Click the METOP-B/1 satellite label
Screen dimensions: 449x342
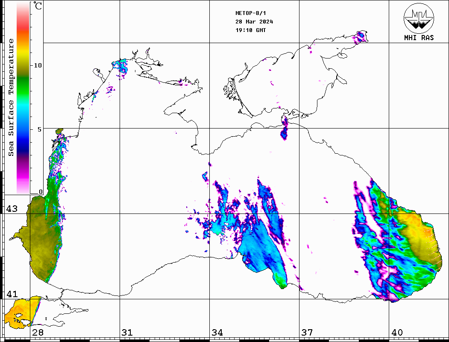click(x=251, y=13)
